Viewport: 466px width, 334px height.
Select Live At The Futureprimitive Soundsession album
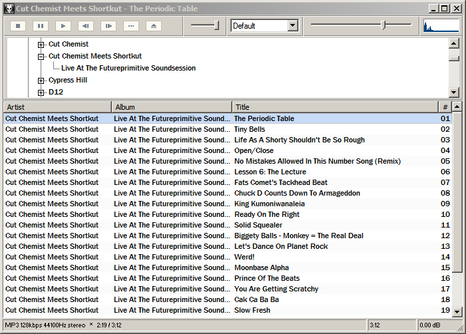pos(128,68)
